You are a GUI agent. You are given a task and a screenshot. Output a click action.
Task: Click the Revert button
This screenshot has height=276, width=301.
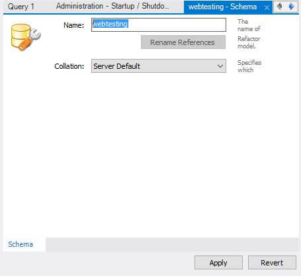tap(272, 263)
